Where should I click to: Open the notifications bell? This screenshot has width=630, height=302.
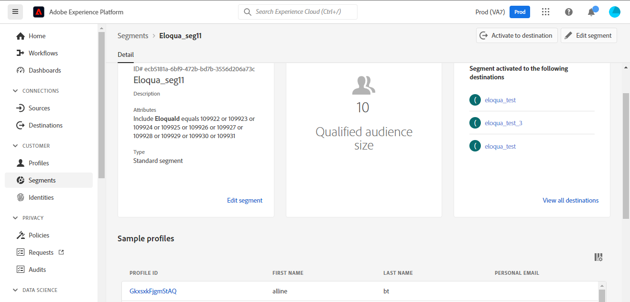[x=591, y=12]
